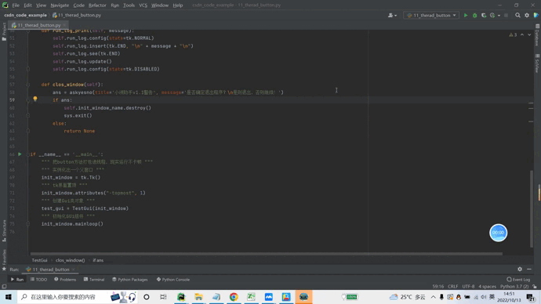Viewport: 541px width, 304px height.
Task: Click the 59:16 cursor position indicator
Action: click(438, 287)
